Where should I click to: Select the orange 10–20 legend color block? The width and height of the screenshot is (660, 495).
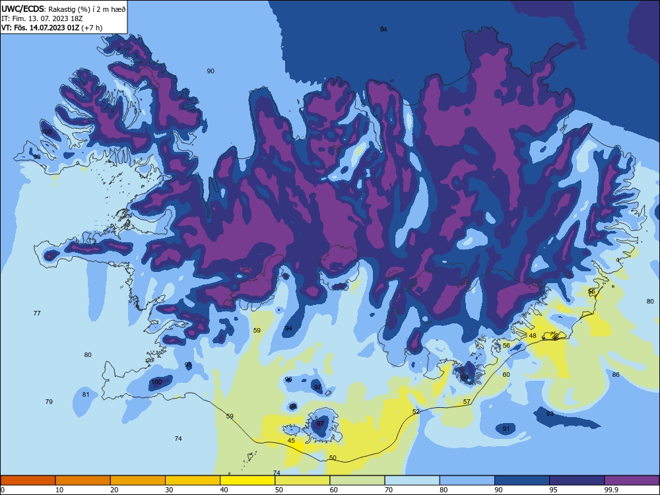point(83,480)
